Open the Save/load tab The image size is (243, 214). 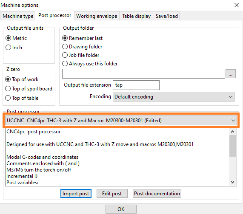[166, 16]
